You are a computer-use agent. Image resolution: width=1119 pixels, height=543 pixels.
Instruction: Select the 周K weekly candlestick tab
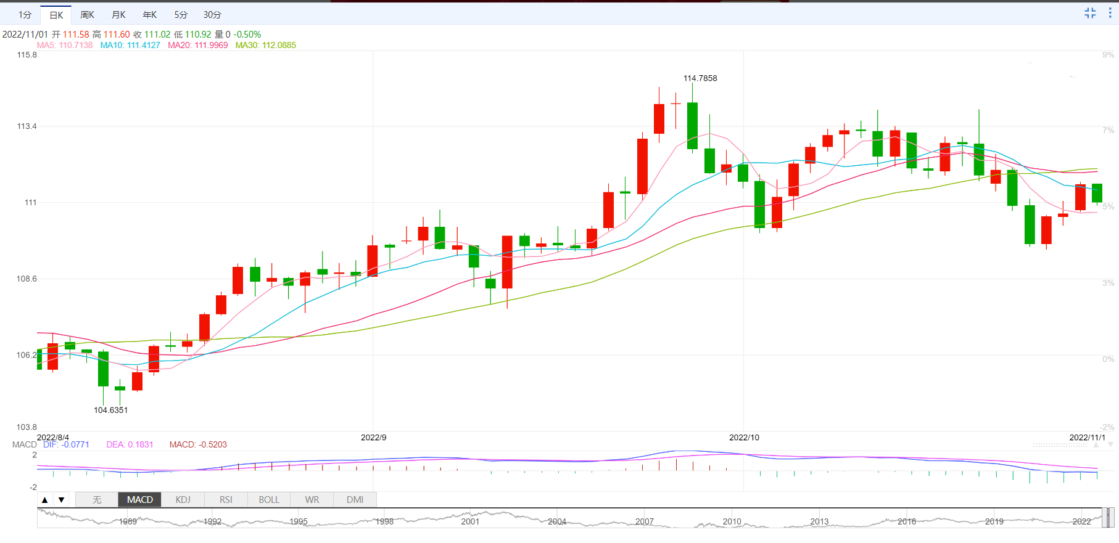(x=87, y=15)
